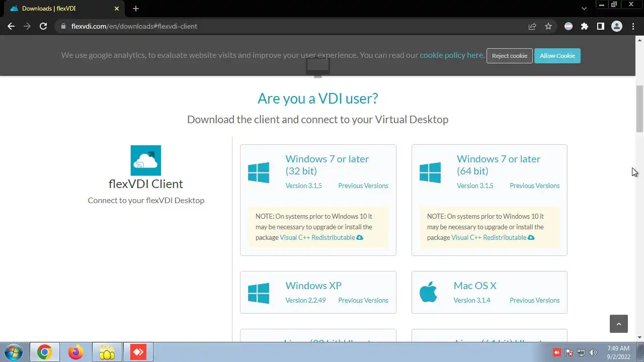Image resolution: width=644 pixels, height=362 pixels.
Task: Open Version 3.1.5 link for 64 bit
Action: (475, 186)
